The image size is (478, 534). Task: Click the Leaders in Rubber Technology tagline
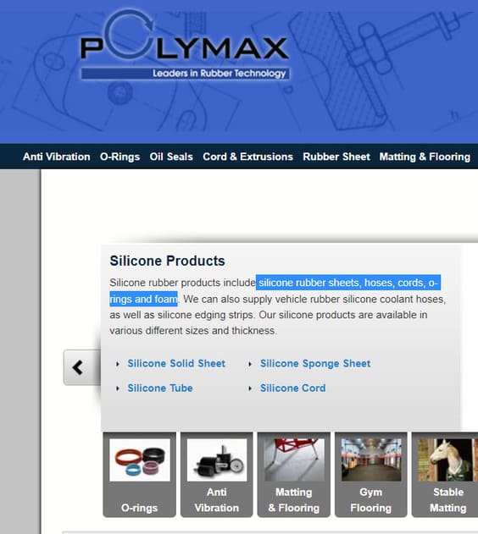[x=219, y=74]
